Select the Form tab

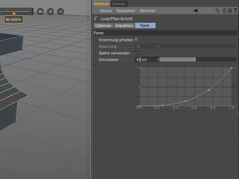(145, 26)
